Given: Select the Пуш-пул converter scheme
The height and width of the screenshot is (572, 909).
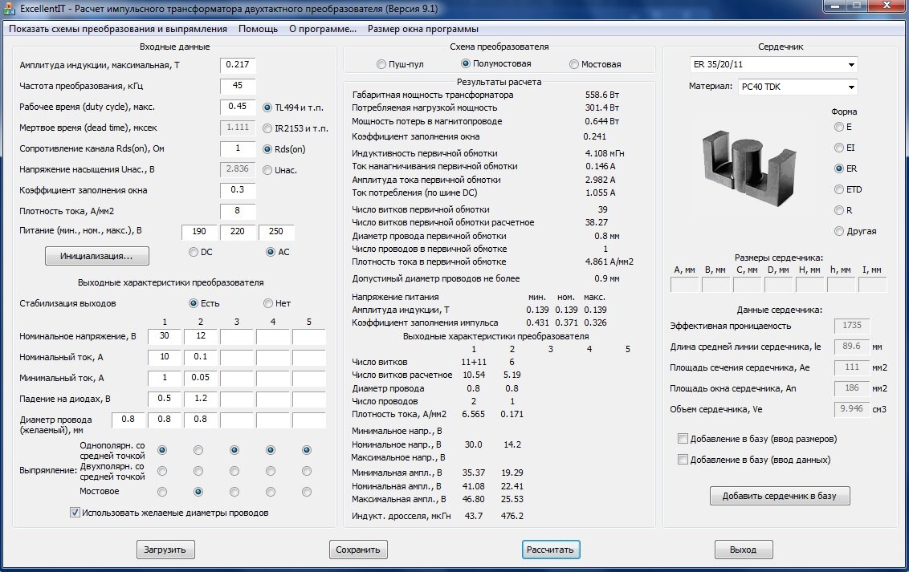Looking at the screenshot, I should tap(400, 64).
